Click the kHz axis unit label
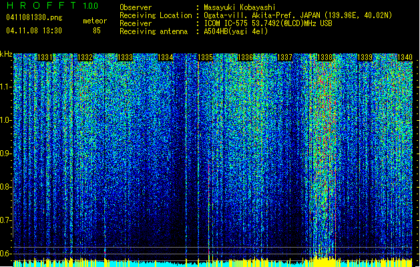Viewport: 420px width, 267px height. [6, 54]
